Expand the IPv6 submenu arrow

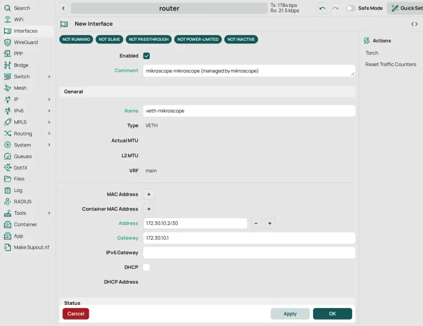pos(49,111)
